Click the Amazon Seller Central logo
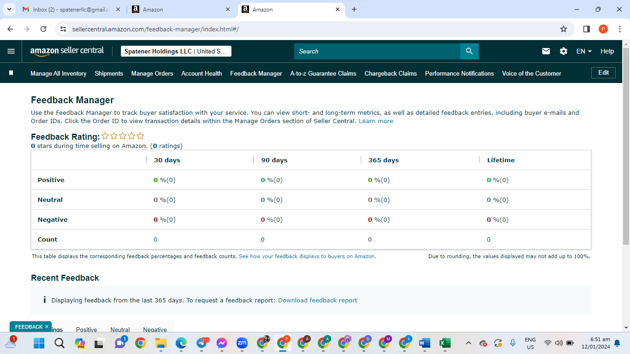The image size is (630, 354). pos(67,51)
